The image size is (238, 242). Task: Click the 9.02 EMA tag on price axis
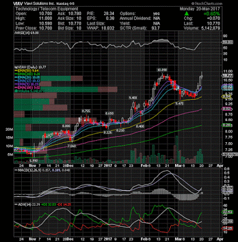point(226,110)
